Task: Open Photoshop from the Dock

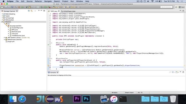Action: point(86,99)
